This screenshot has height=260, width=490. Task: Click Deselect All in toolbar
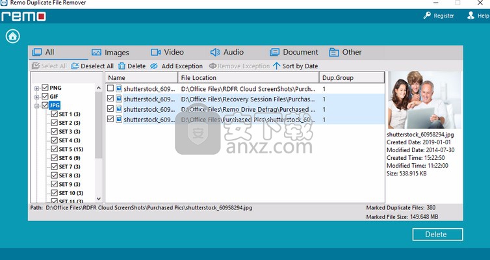point(97,66)
